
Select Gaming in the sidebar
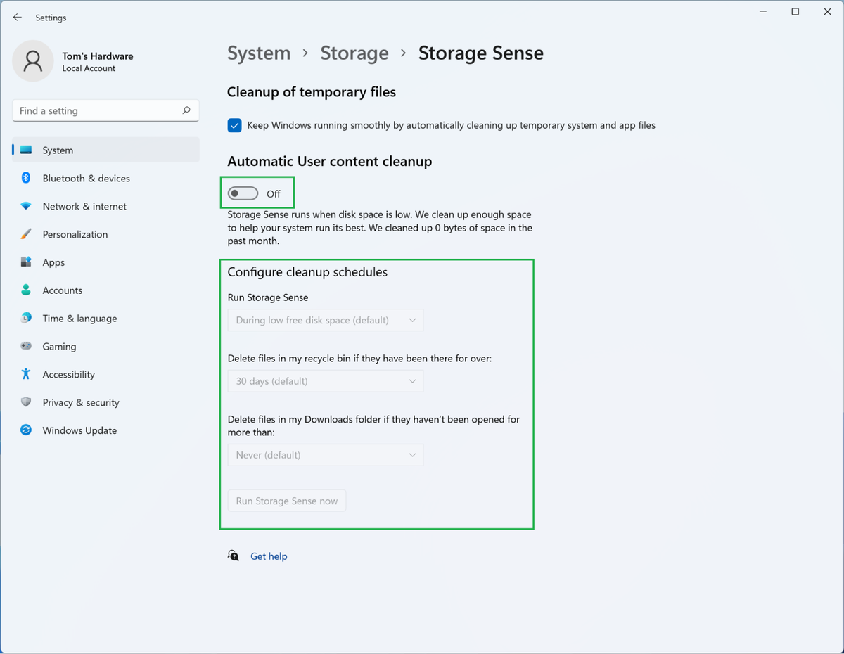(60, 346)
